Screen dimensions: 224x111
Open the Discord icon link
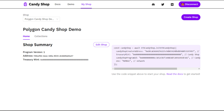tap(153, 4)
